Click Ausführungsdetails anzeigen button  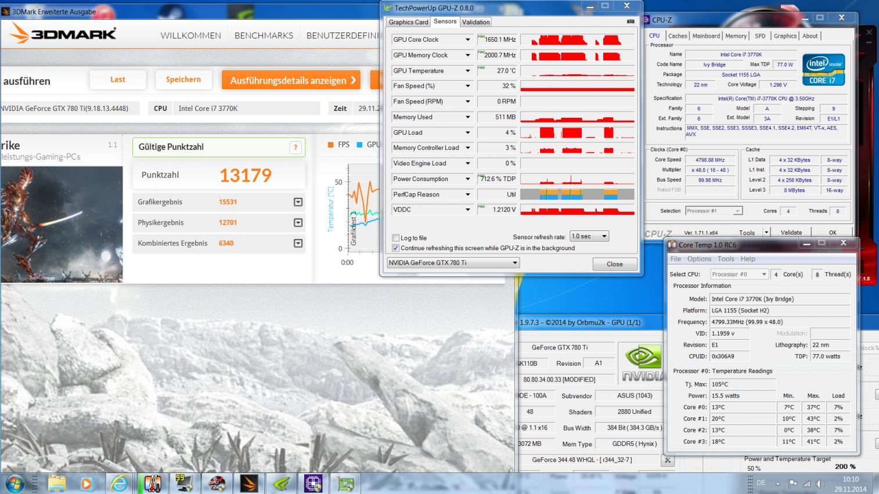tap(291, 80)
